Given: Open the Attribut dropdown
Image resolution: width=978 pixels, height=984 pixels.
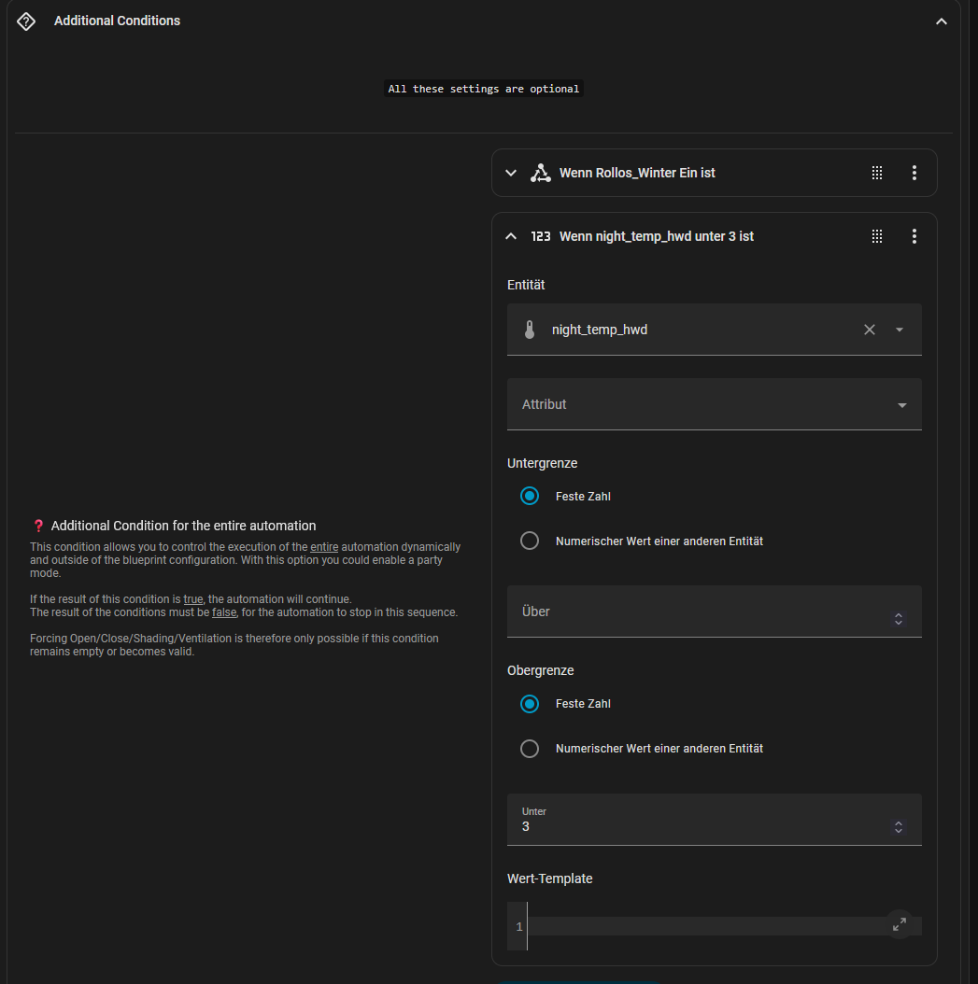Looking at the screenshot, I should pos(714,404).
